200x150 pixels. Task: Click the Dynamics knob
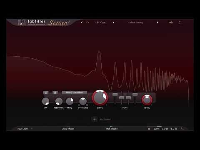point(83,101)
